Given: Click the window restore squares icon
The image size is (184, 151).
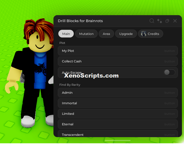Looking at the screenshot, I should (x=167, y=21).
